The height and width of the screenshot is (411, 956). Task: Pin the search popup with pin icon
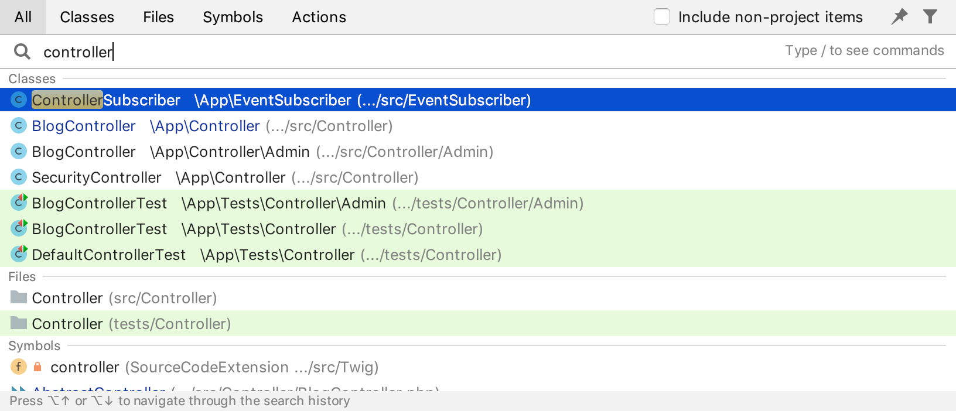click(x=899, y=16)
